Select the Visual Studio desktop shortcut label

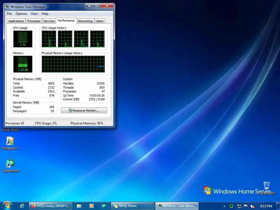[x=11, y=130]
